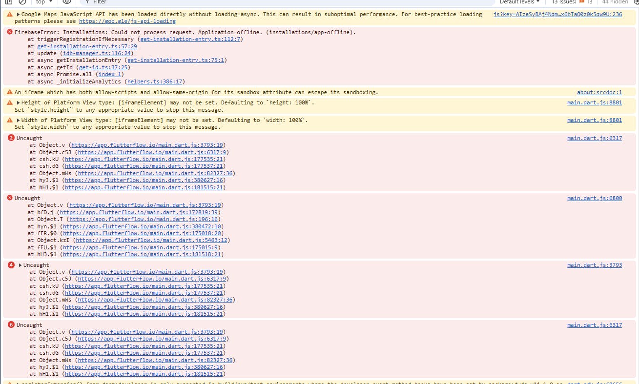Open csh.dG link in the 6 Uncaught error
The height and width of the screenshot is (384, 639).
click(144, 353)
